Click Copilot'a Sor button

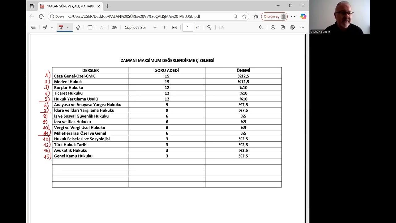[135, 28]
